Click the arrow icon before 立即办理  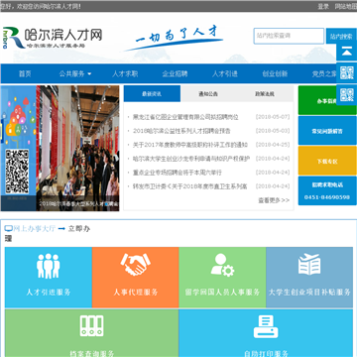pos(61,228)
